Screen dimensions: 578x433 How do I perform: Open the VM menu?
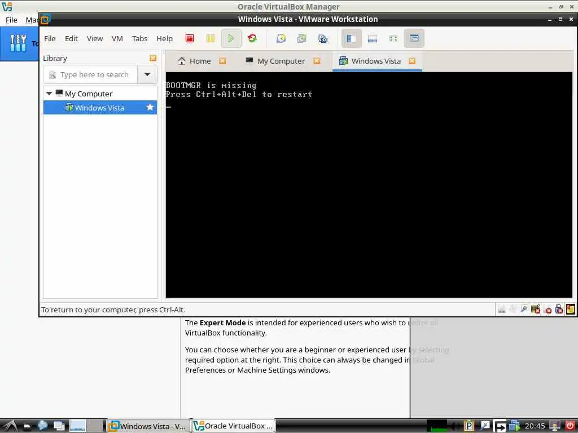coord(117,38)
